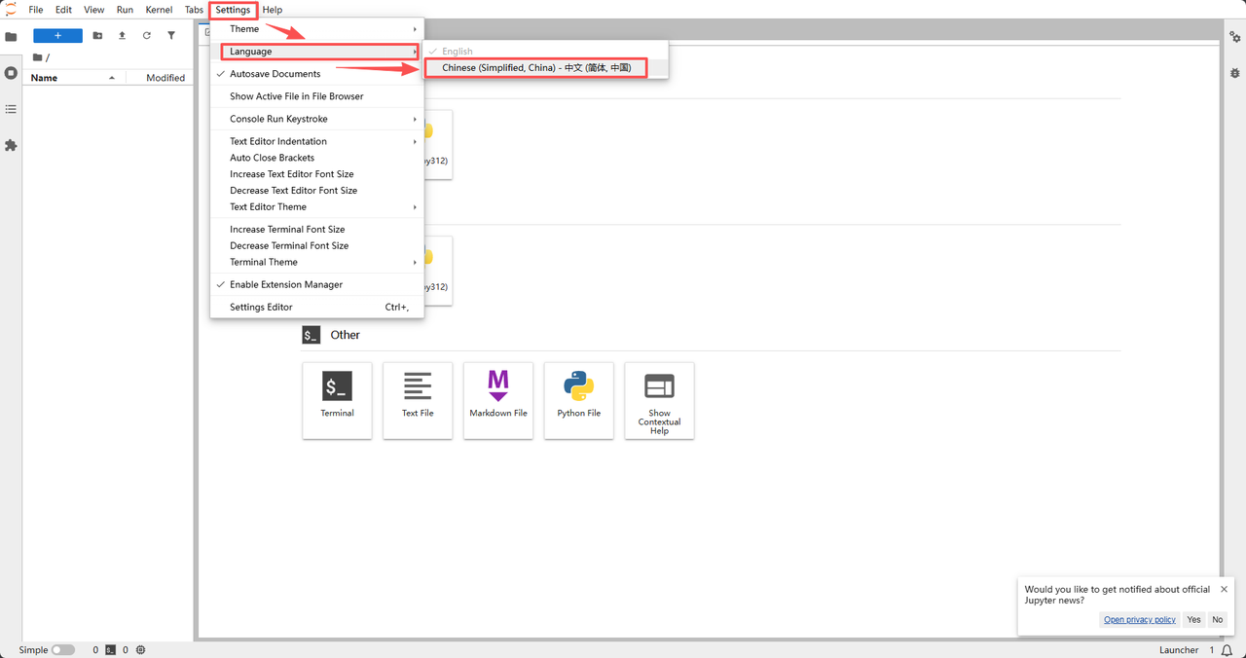This screenshot has height=658, width=1246.
Task: Click Yes on Jupyter news notification
Action: click(1193, 620)
